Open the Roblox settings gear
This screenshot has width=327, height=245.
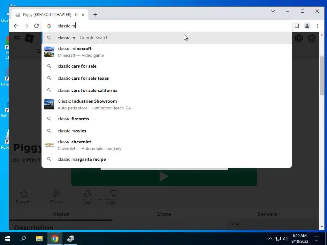click(x=312, y=38)
